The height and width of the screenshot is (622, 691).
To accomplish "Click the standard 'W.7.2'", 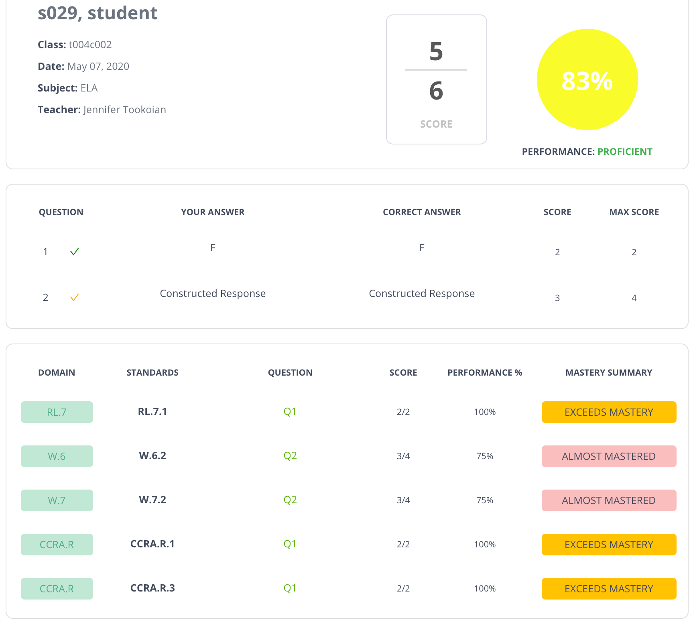I will click(152, 500).
